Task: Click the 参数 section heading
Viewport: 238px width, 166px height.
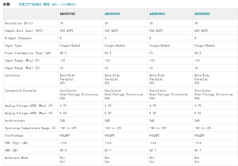Action: click(7, 4)
